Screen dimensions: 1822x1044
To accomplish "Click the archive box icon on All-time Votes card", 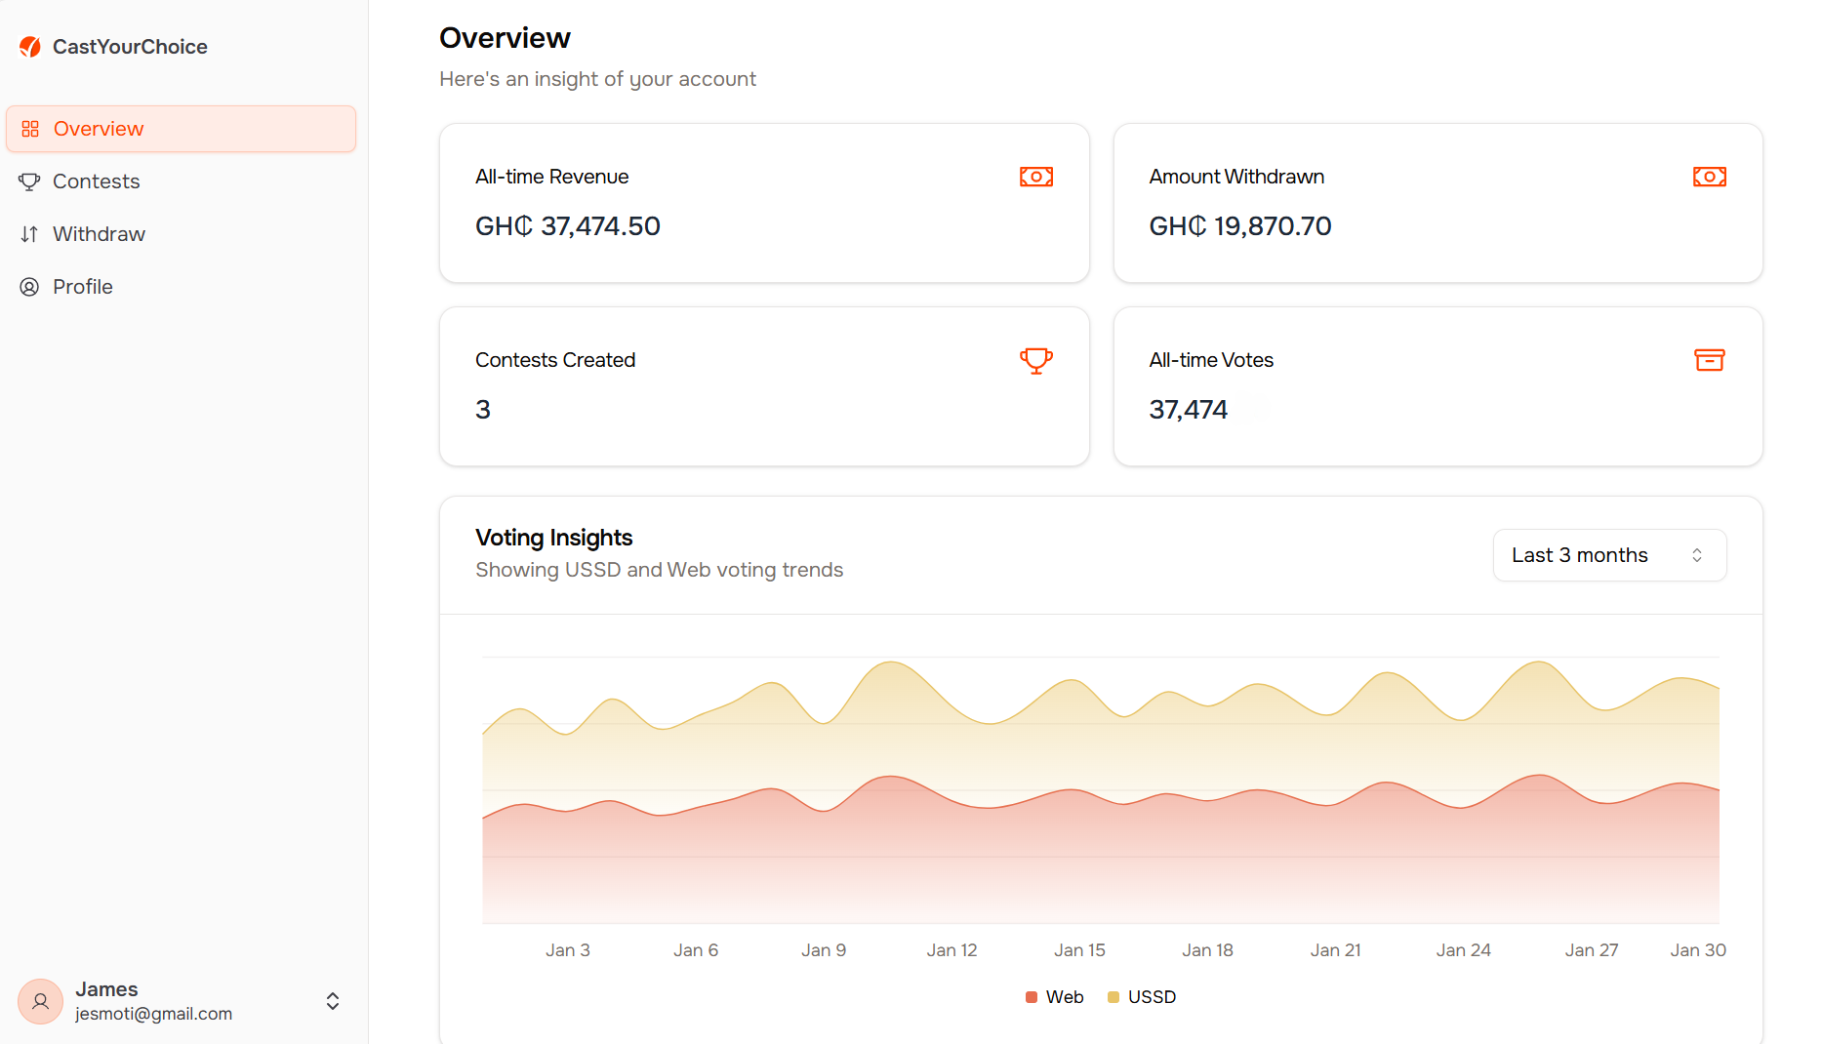I will (x=1709, y=360).
